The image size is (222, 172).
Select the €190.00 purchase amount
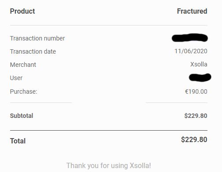(196, 91)
